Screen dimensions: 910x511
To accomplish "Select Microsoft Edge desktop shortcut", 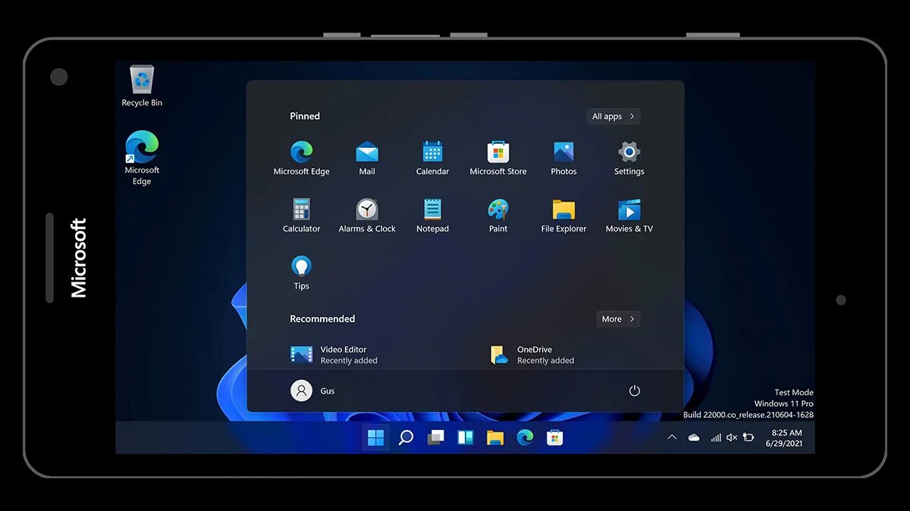I will (x=142, y=158).
